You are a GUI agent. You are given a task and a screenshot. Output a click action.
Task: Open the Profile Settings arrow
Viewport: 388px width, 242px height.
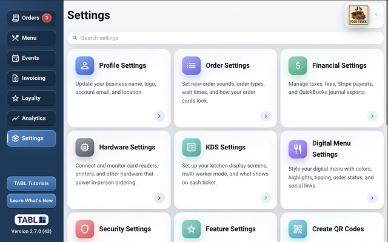click(159, 116)
